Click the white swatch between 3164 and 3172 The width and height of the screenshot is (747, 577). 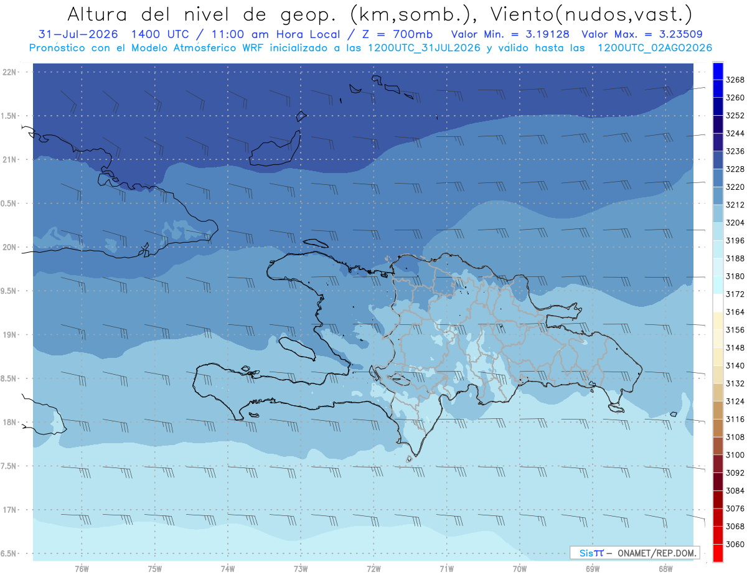tap(718, 303)
